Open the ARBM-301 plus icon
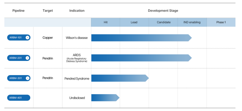Viewport: 242px width, 111px height. click(28, 78)
